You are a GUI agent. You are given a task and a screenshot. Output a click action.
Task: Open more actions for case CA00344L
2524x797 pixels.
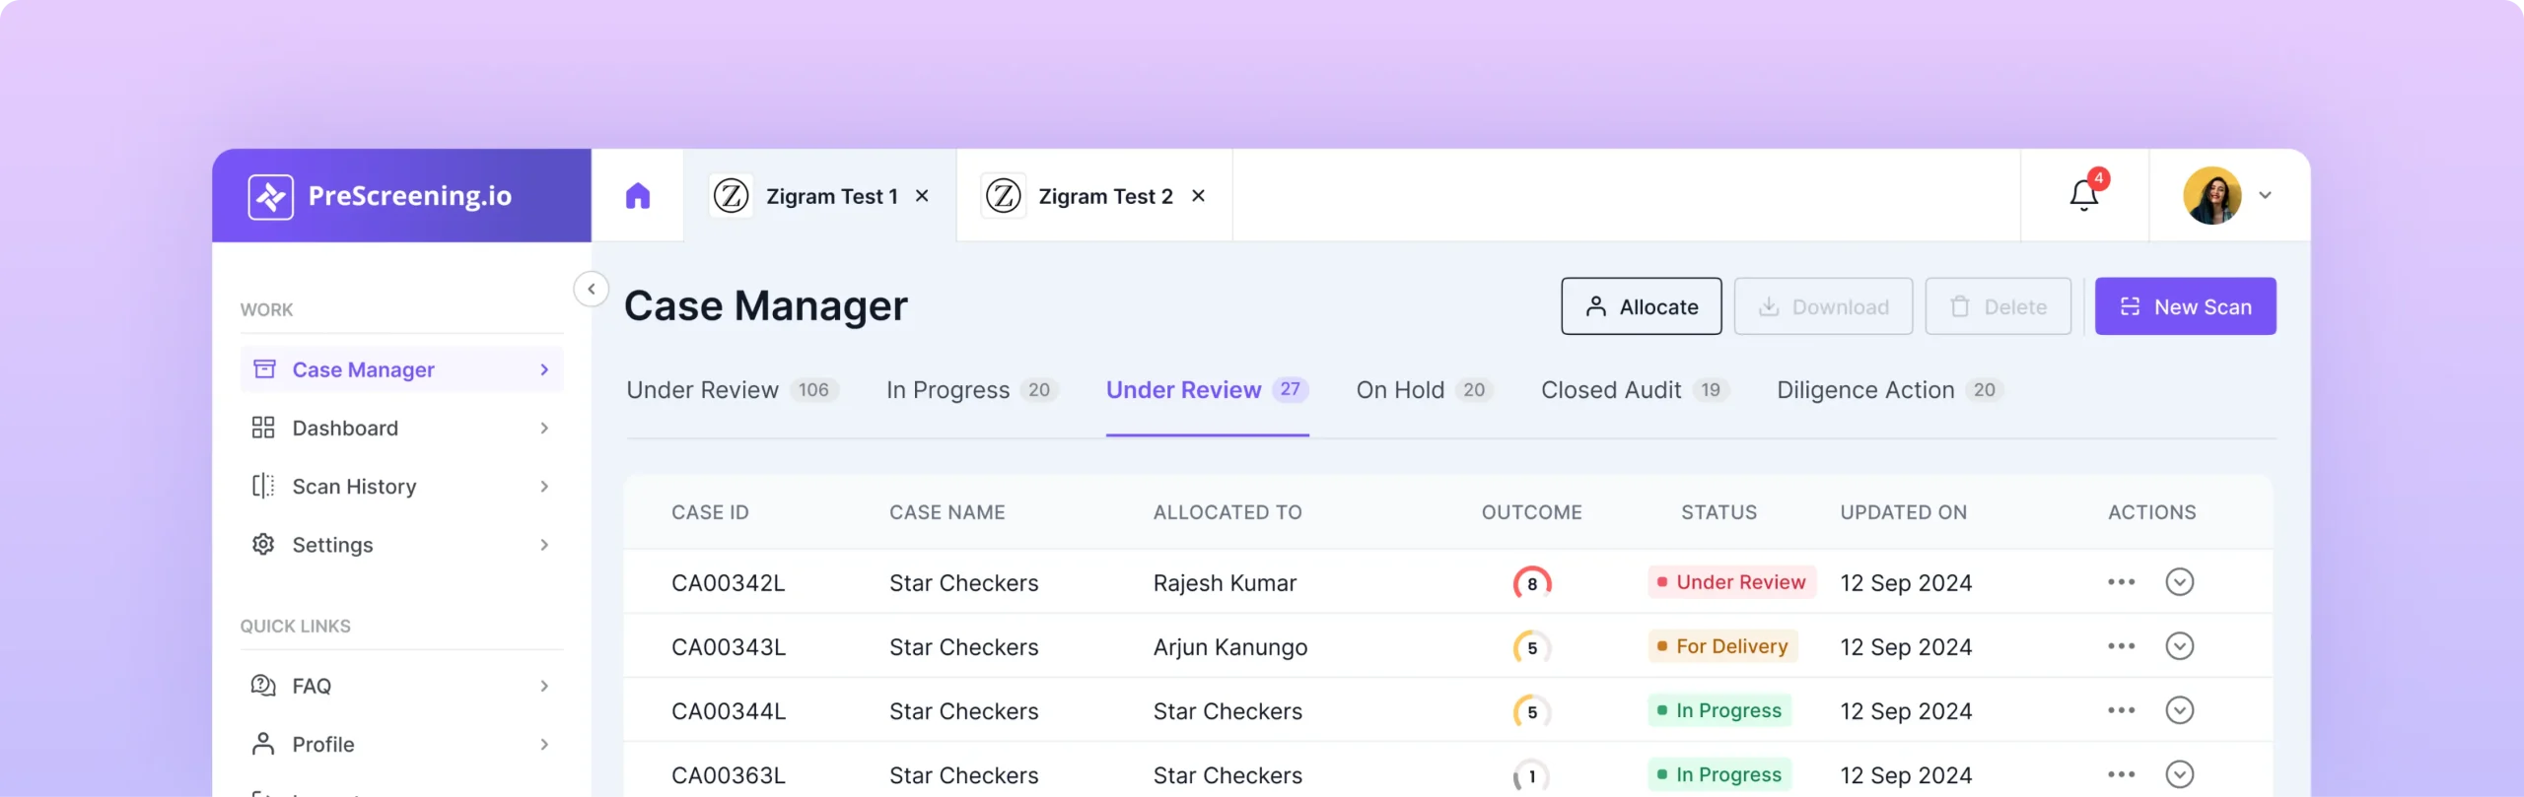(2121, 710)
